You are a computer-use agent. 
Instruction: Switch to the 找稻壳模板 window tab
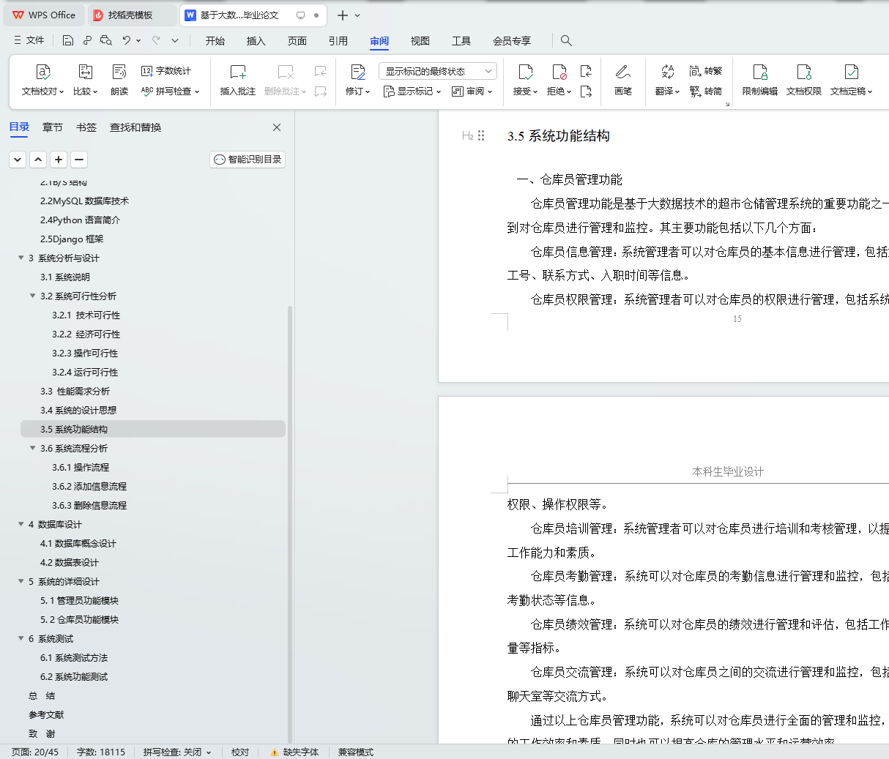(131, 15)
